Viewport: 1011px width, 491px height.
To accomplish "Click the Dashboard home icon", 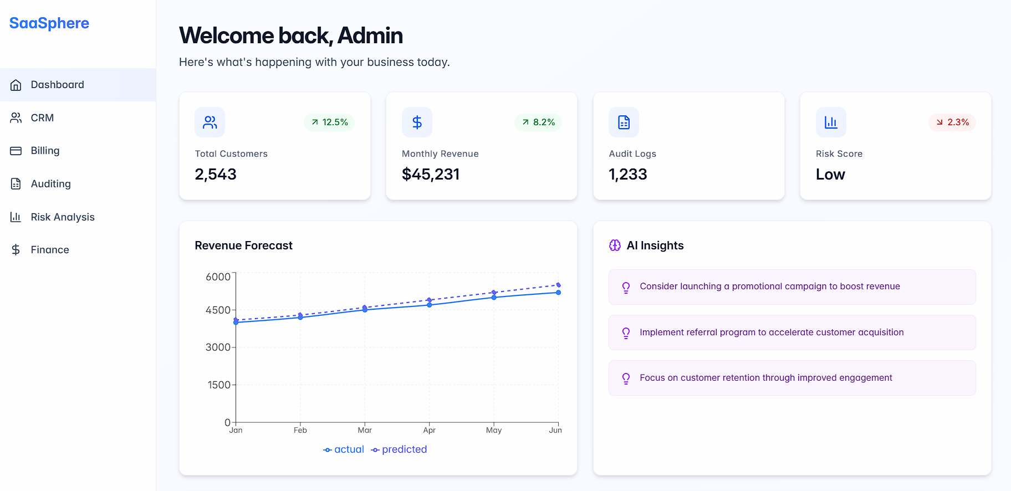I will [x=16, y=85].
